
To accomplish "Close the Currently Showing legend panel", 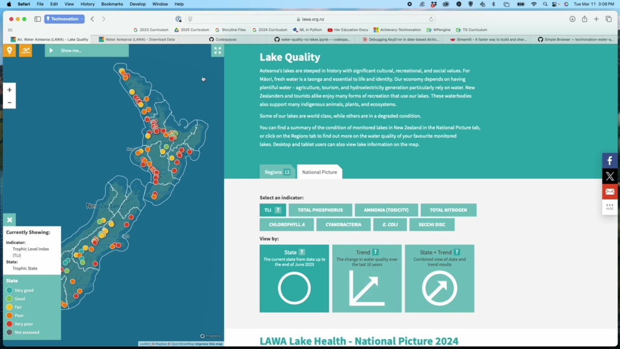I will (x=9, y=220).
